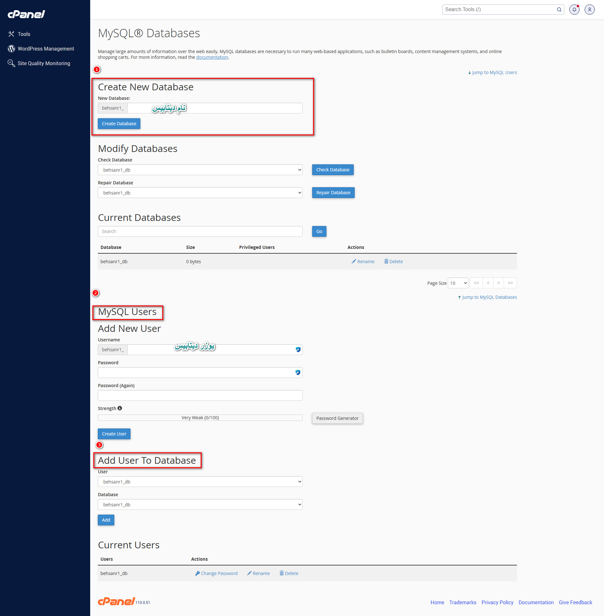The height and width of the screenshot is (616, 604).
Task: Click the search magnifier in Search Tools bar
Action: [x=559, y=9]
